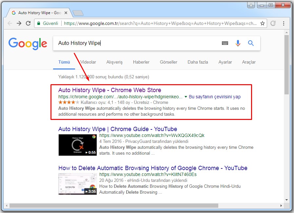Open the on-screen keyboard in search box

coord(225,43)
